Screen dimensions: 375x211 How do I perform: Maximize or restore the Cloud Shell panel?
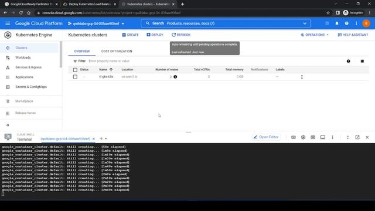coord(347,137)
